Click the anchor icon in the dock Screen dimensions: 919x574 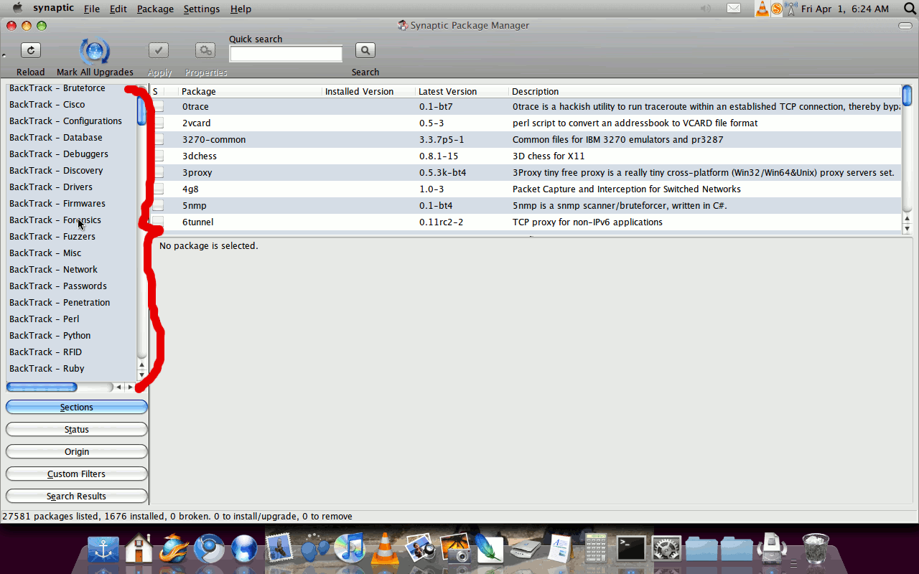pos(103,550)
